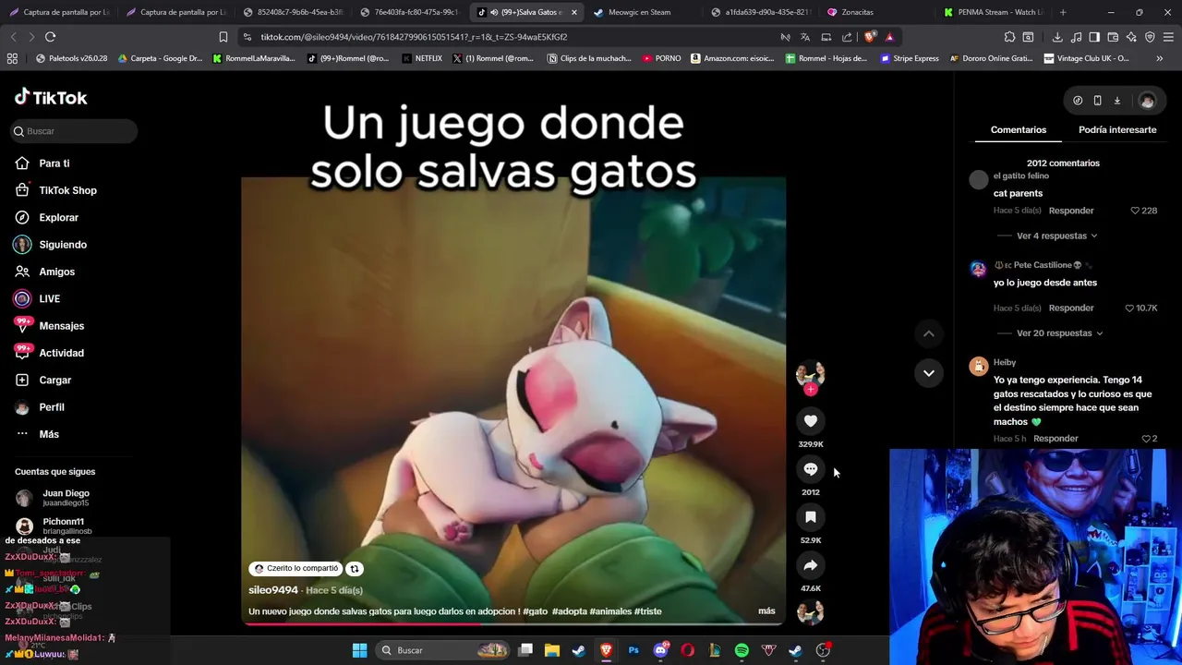Open the spinning sound disc avatar
This screenshot has height=665, width=1182.
click(x=810, y=612)
